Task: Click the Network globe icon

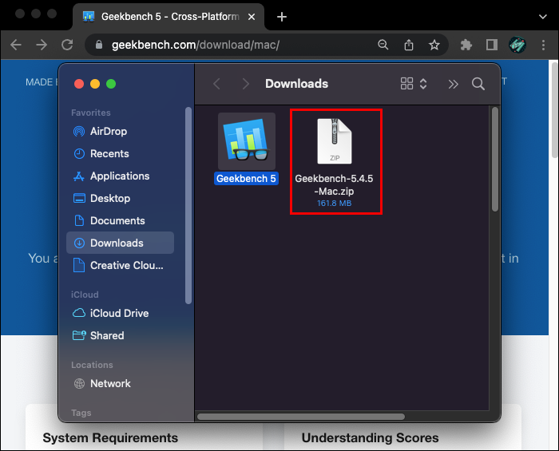Action: pos(79,384)
